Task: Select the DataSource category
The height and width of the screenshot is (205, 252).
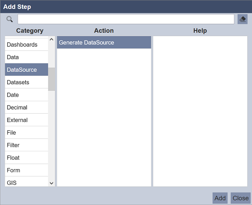Action: coord(27,69)
